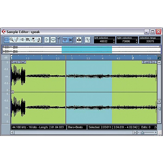
Task: Increase the right selection value
Action: (x=137, y=40)
